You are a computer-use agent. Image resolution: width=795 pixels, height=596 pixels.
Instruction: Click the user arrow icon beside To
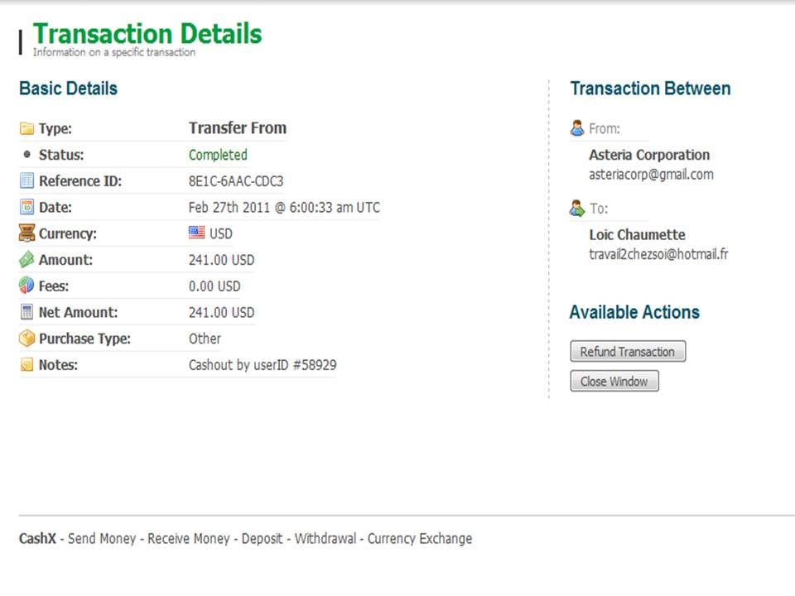click(577, 209)
